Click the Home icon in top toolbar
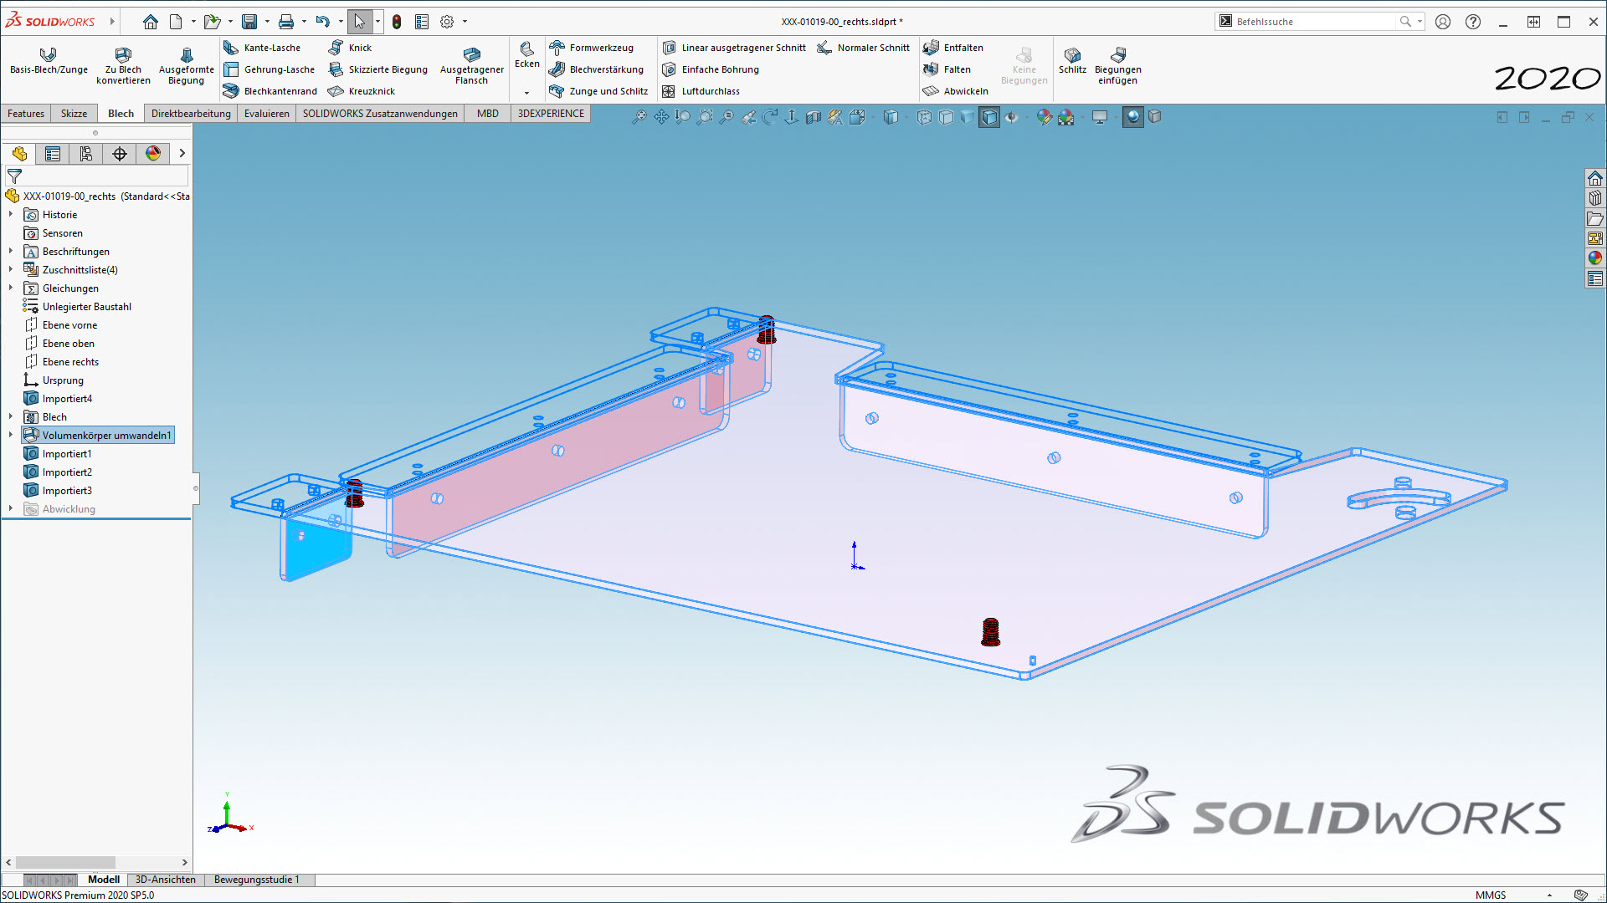This screenshot has width=1607, height=903. click(151, 22)
